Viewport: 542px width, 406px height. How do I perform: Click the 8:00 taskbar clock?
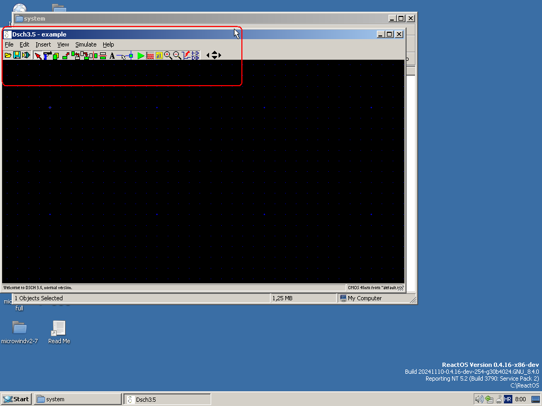(x=520, y=399)
